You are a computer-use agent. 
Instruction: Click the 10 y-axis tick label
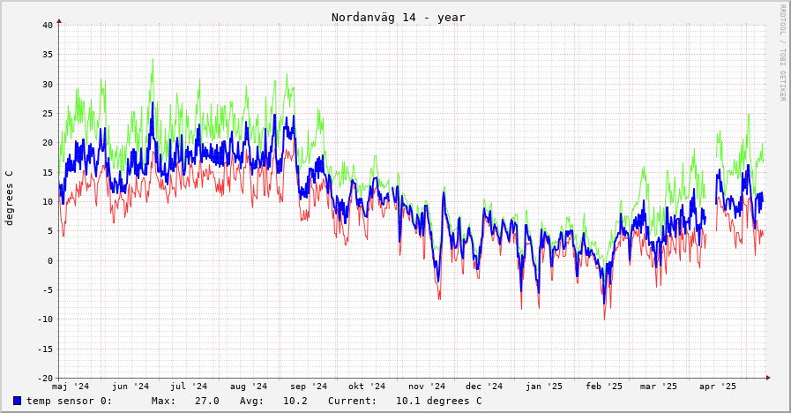48,202
